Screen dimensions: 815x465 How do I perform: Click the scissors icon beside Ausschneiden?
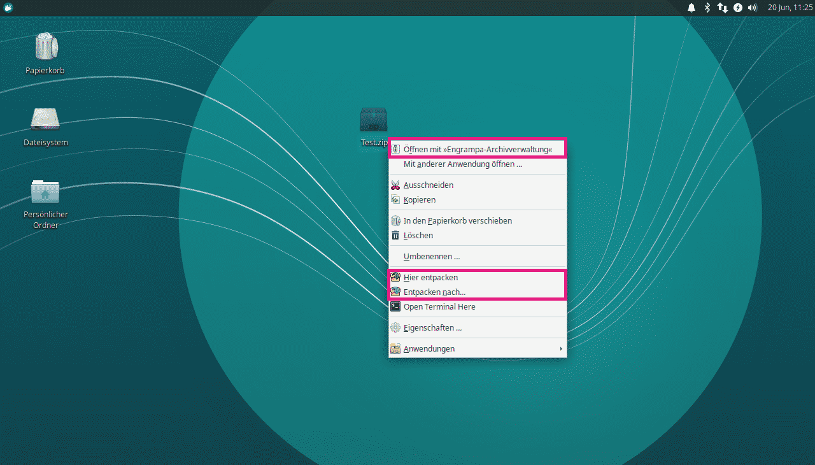point(395,185)
